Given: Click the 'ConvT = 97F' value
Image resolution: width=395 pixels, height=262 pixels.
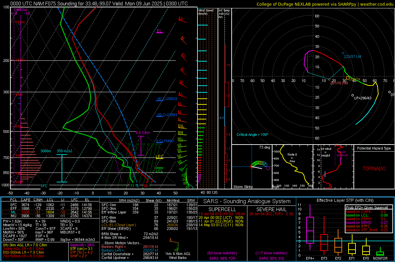Looking at the screenshot, I should 46,229.
